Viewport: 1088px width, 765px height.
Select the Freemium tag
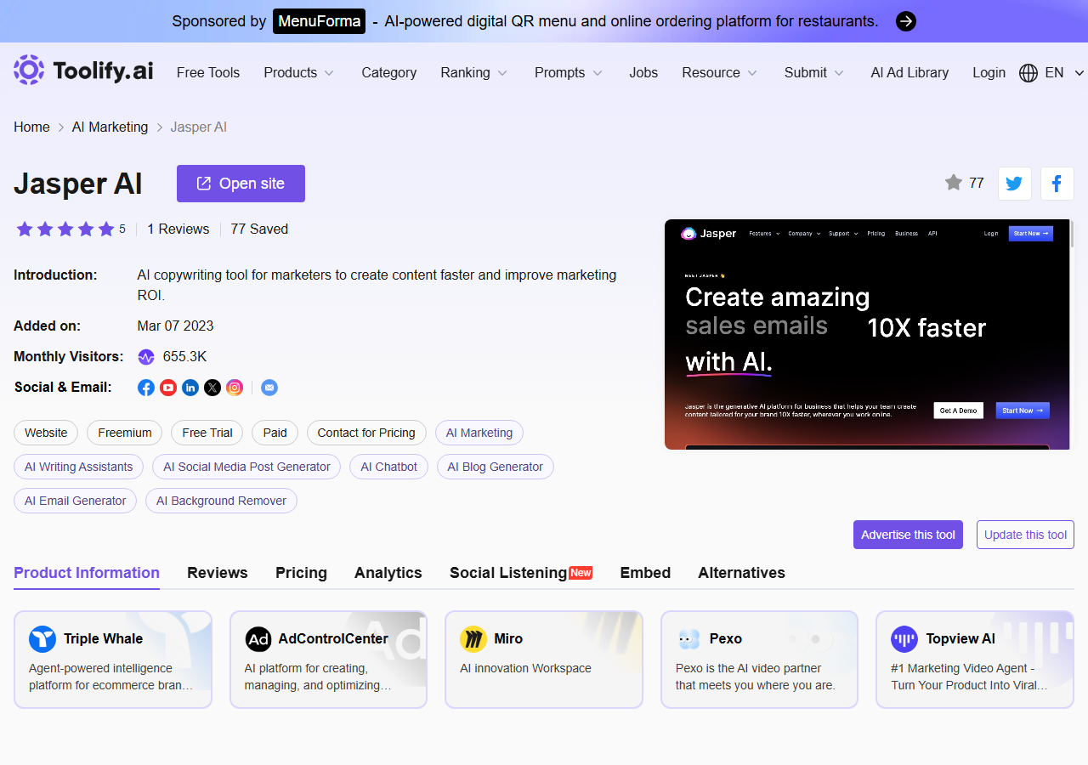pos(125,433)
